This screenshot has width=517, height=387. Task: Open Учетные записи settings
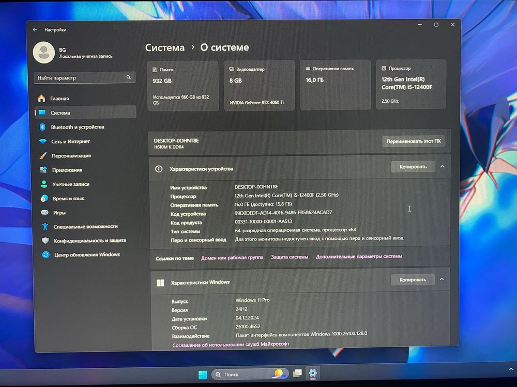coord(87,184)
